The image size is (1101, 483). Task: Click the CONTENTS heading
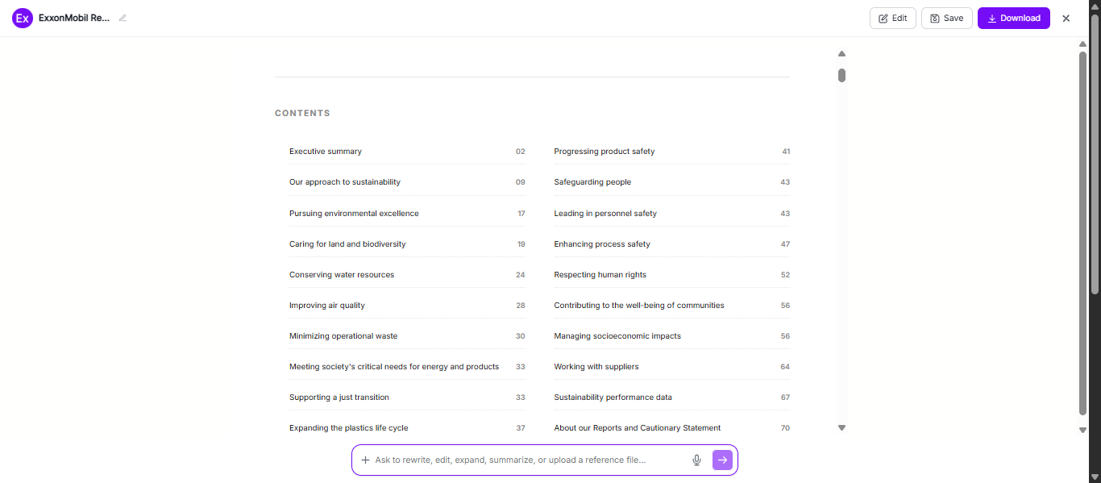pos(302,113)
